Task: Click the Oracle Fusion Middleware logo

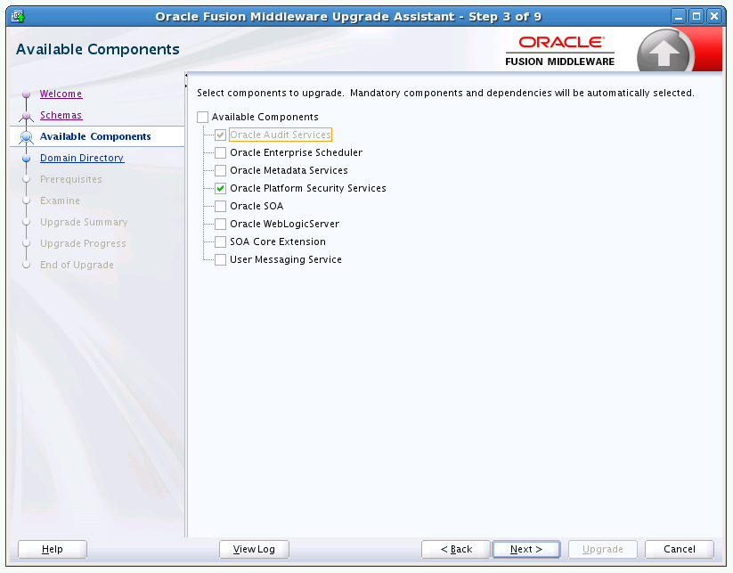Action: tap(560, 51)
